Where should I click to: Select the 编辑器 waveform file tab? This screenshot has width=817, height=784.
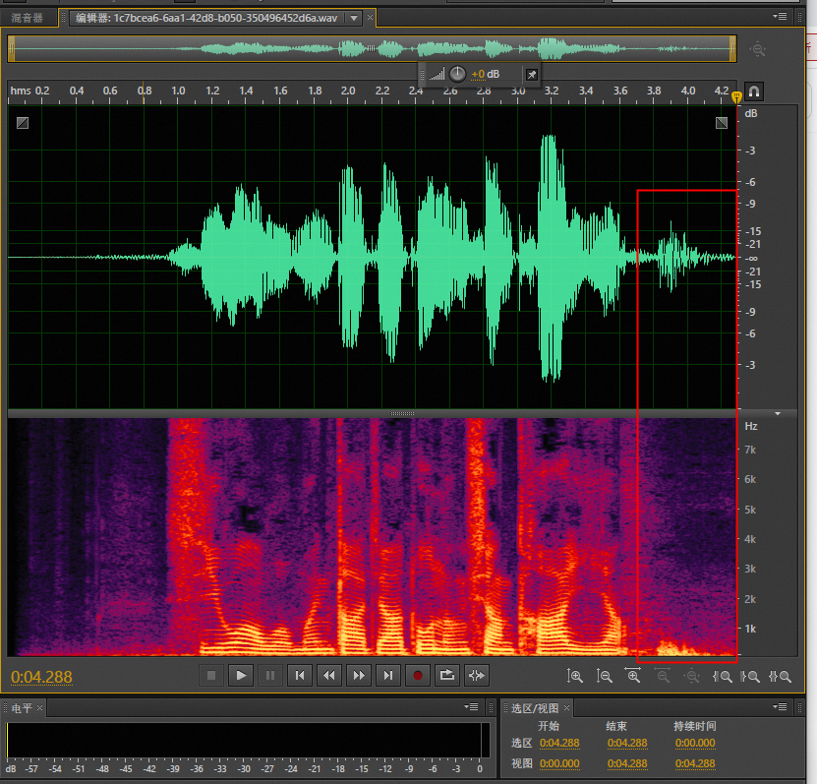pyautogui.click(x=204, y=18)
